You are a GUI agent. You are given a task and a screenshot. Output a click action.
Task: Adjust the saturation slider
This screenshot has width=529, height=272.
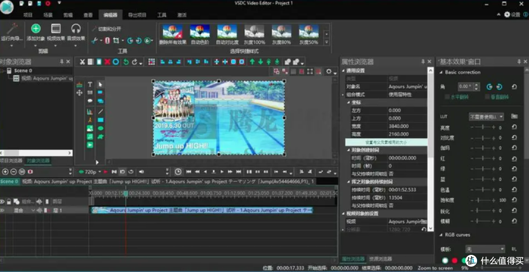[x=483, y=200]
